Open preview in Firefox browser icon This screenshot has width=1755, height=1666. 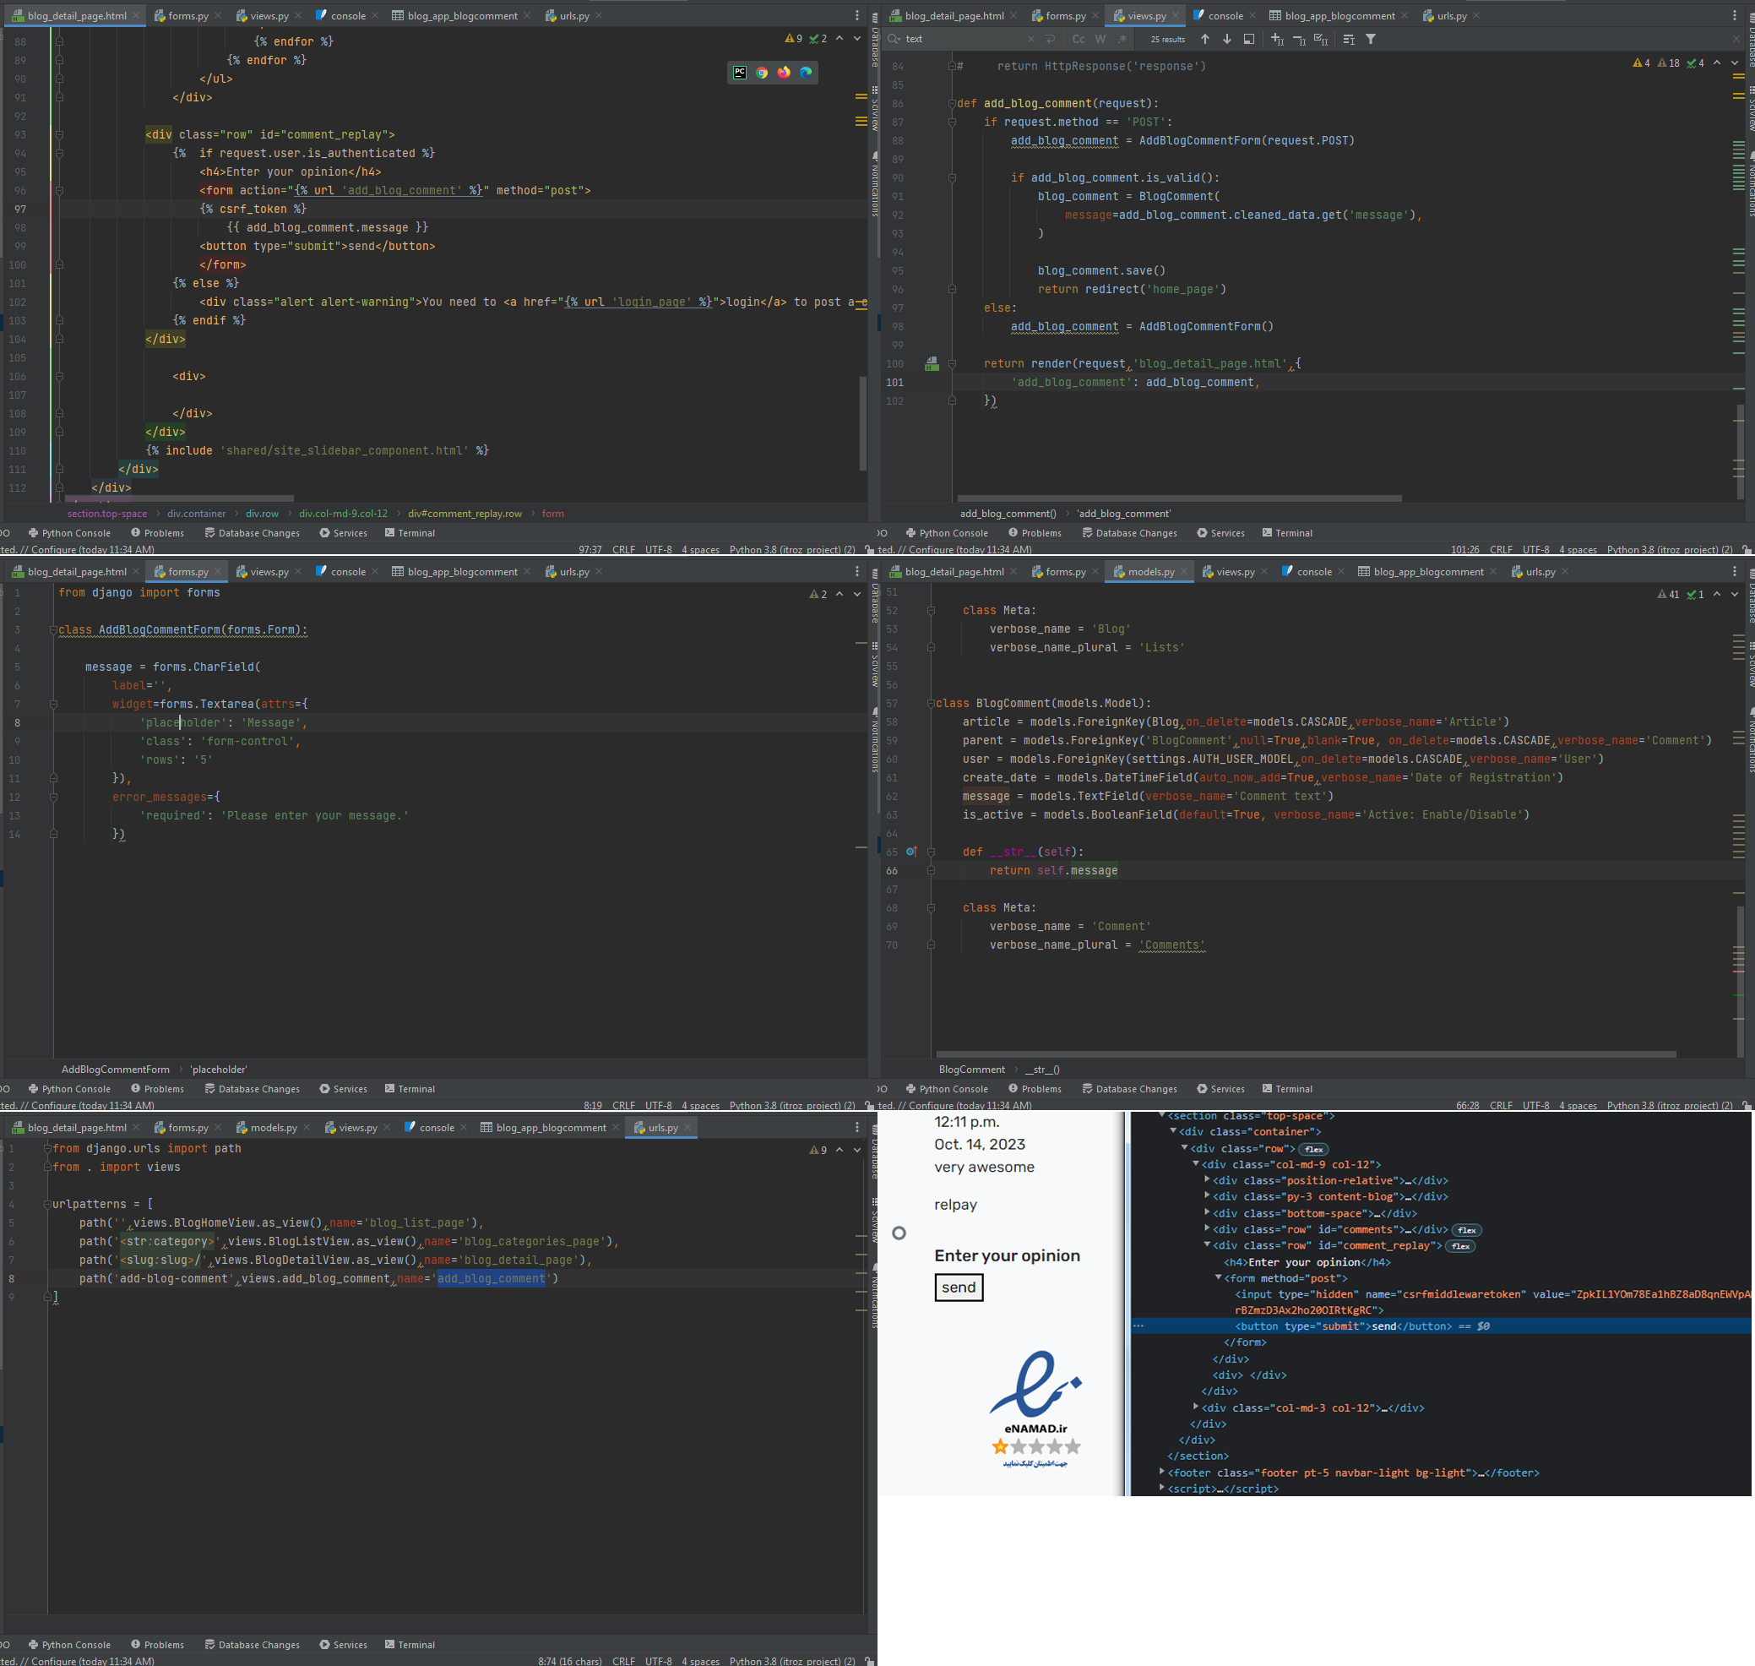pos(783,73)
